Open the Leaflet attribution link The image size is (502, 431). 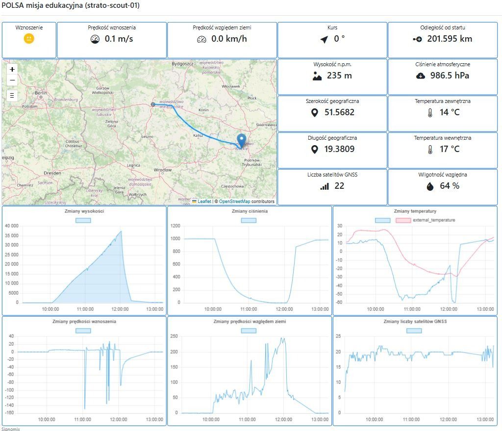(204, 202)
